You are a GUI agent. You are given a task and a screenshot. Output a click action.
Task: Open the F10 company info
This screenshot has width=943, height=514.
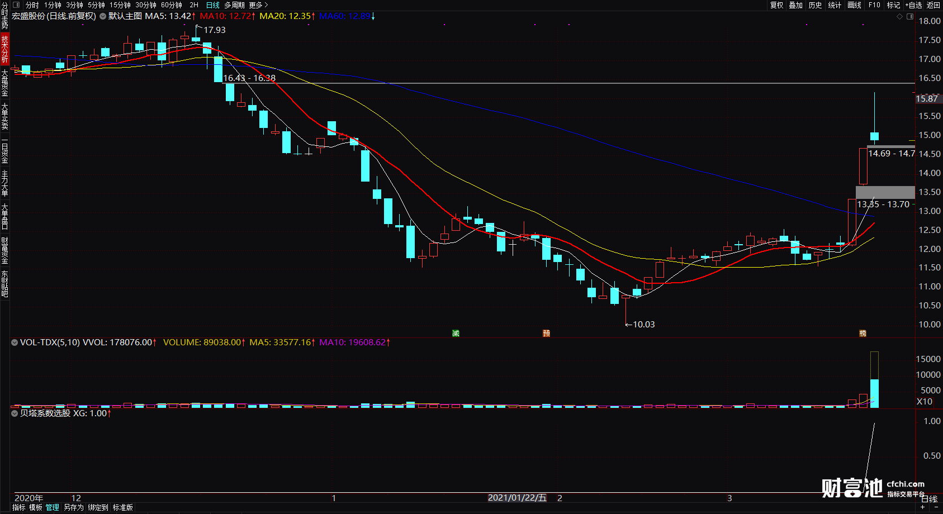[874, 5]
